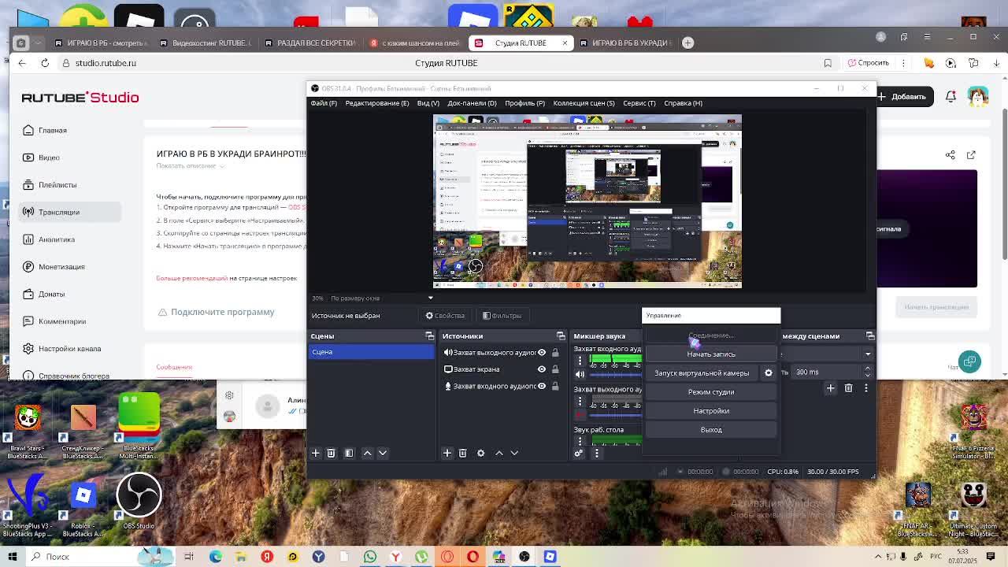Adjust the first mixer channel volume slider
The height and width of the screenshot is (567, 1008).
pos(616,375)
